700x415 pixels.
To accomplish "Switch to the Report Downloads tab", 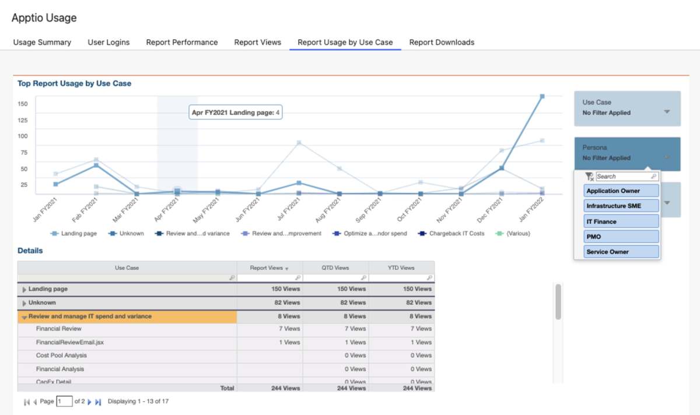I will (x=442, y=42).
